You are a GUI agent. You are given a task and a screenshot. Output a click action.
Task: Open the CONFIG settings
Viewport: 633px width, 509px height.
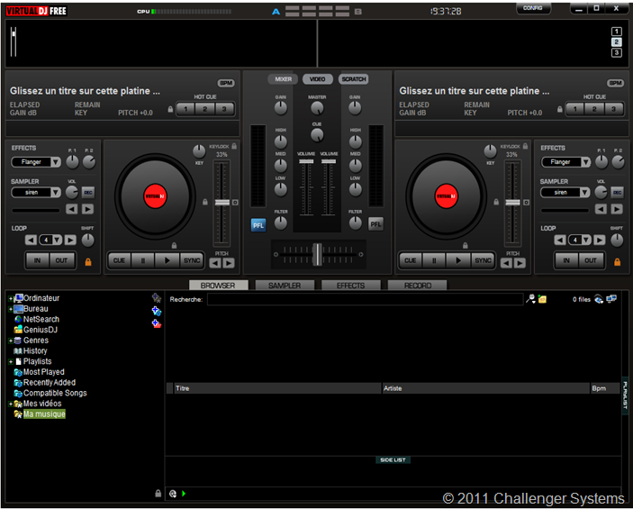[533, 8]
